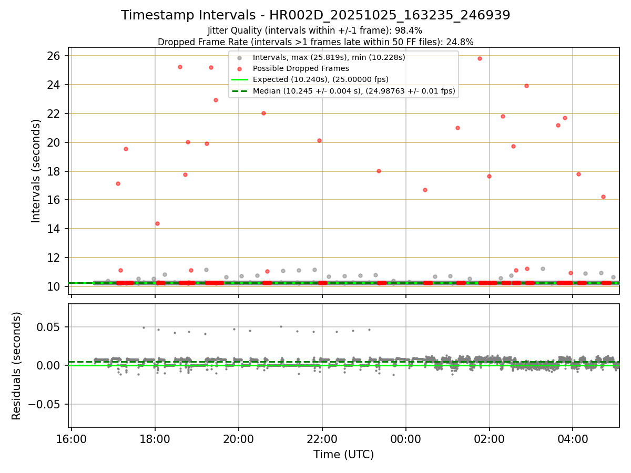Click the dashed green line sample in legend
The width and height of the screenshot is (631, 473).
[239, 91]
